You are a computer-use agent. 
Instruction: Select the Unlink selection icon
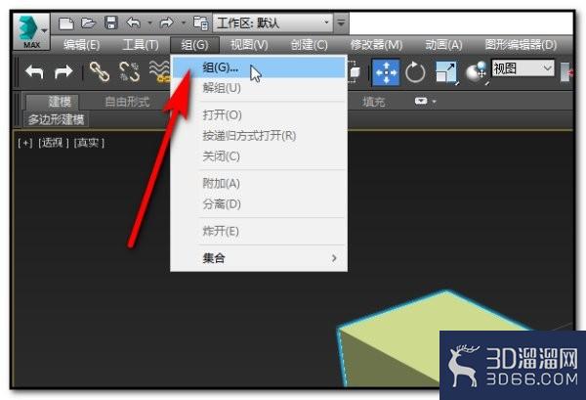129,71
